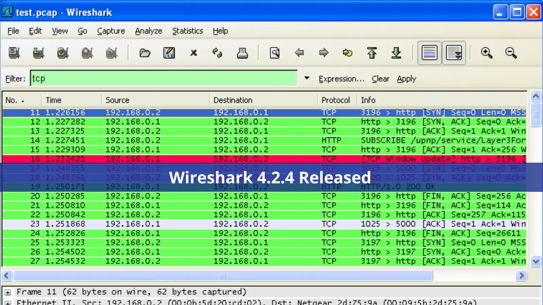Select packet 11 SYN row
Image resolution: width=543 pixels, height=305 pixels.
(264, 112)
